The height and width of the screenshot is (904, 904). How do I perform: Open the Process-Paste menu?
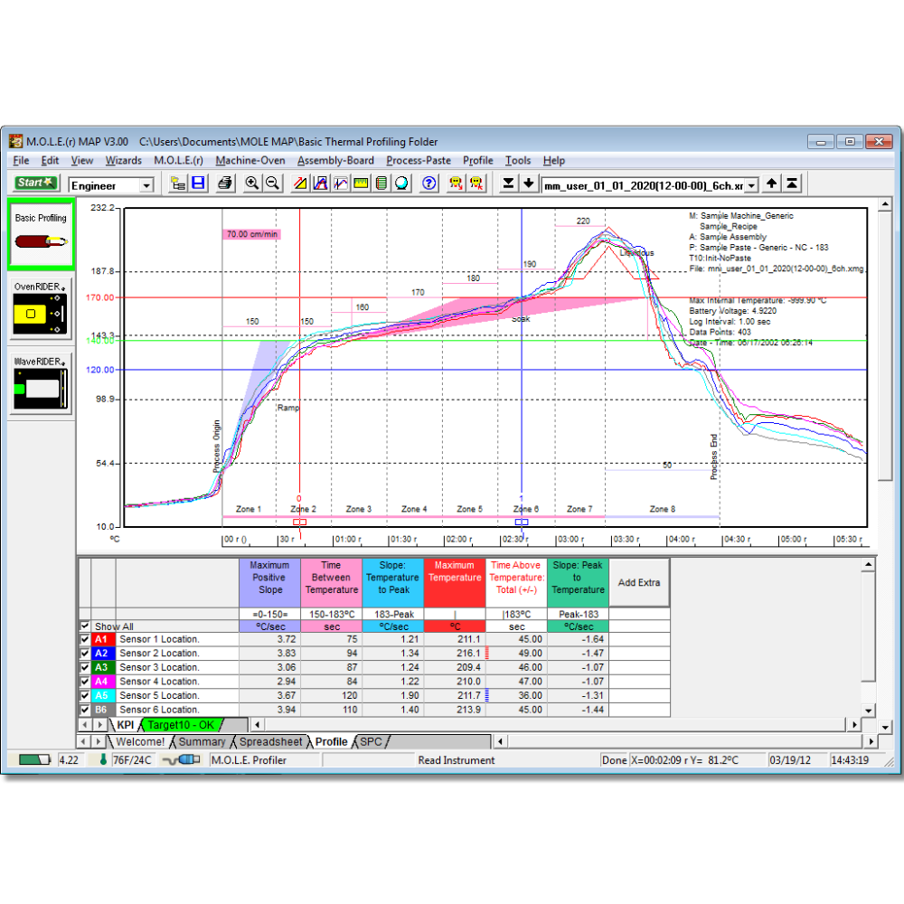pyautogui.click(x=419, y=161)
